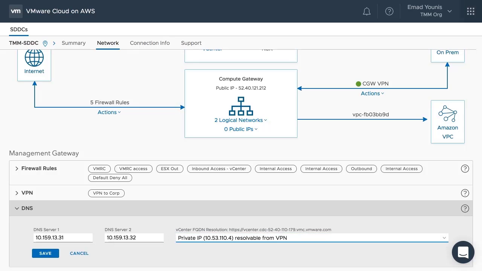Click the VMRC firewall rule tag
This screenshot has width=482, height=271.
[99, 169]
